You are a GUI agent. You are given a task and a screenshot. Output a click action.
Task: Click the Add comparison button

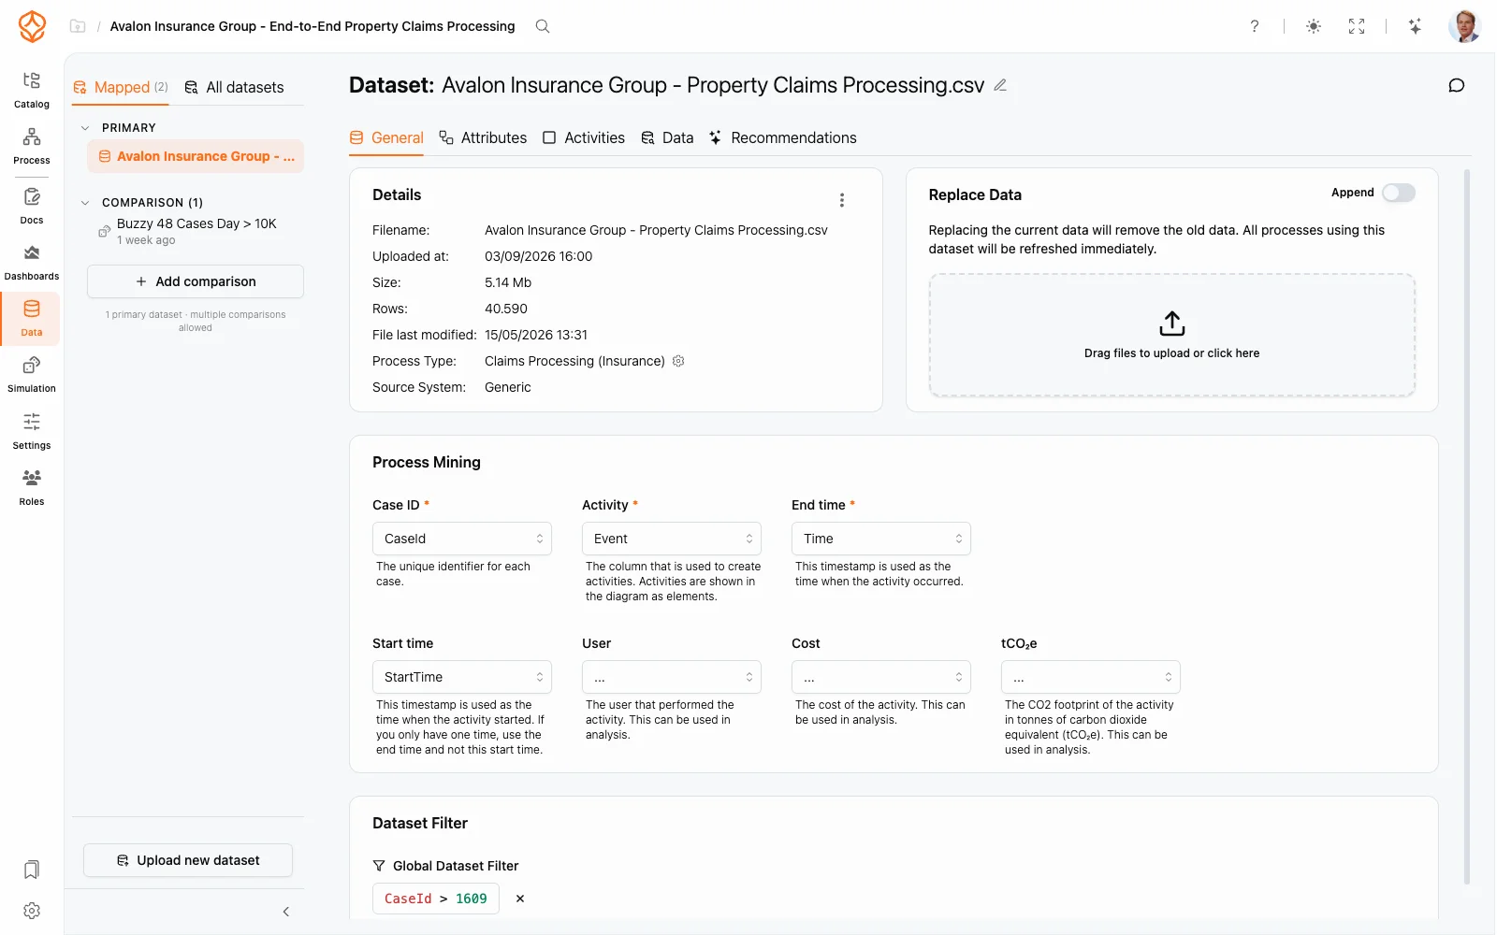[x=196, y=281]
